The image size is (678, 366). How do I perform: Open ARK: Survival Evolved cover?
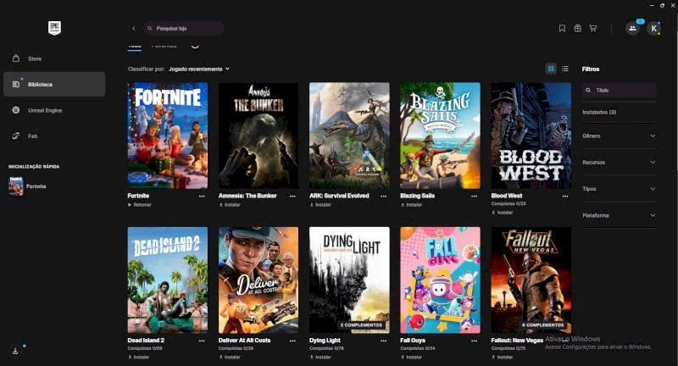tap(349, 136)
